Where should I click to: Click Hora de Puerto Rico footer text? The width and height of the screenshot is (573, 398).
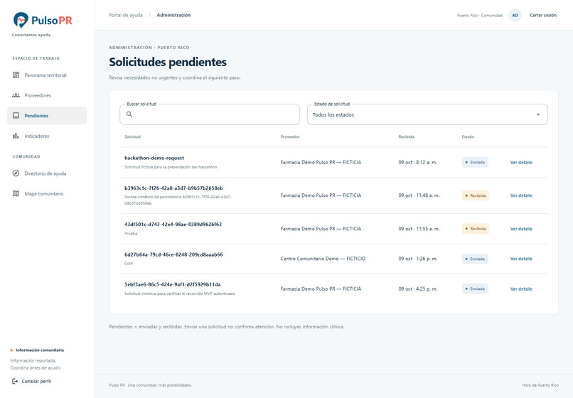click(x=540, y=385)
